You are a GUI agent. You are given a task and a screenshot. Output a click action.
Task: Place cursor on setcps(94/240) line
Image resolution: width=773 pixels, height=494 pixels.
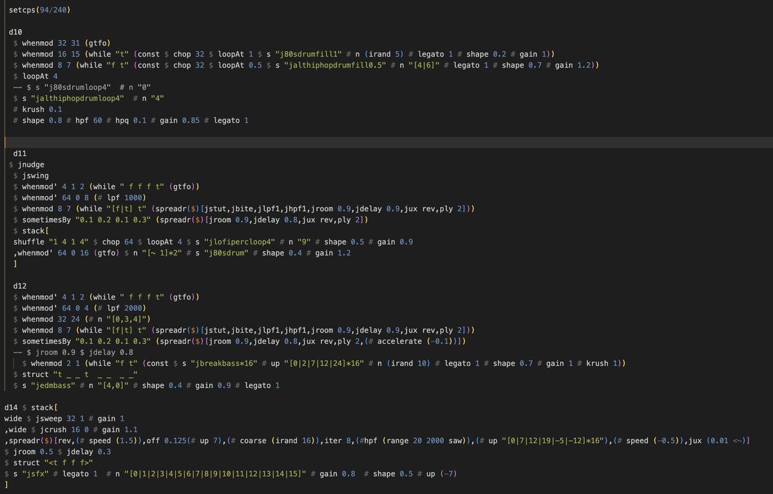tap(40, 11)
